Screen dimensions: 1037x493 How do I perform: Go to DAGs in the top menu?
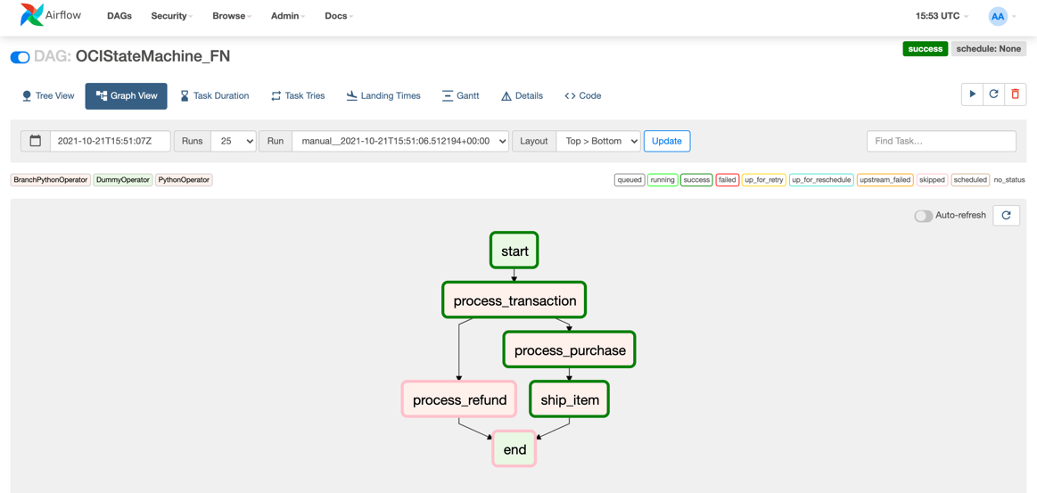coord(119,16)
